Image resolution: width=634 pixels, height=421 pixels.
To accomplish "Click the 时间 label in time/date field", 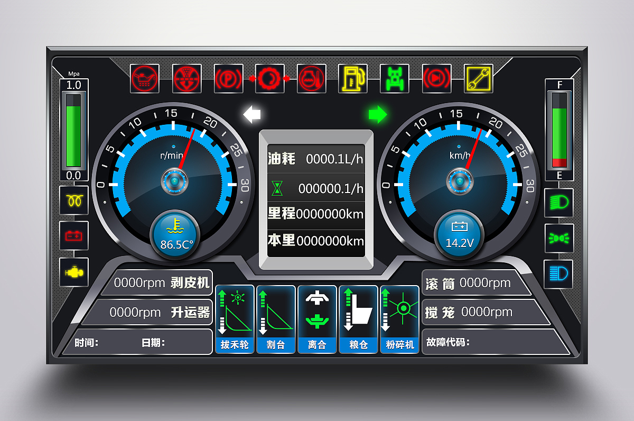I will [x=86, y=343].
